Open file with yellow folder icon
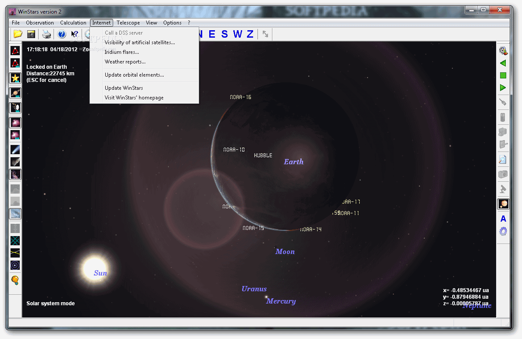522x339 pixels. coord(18,34)
